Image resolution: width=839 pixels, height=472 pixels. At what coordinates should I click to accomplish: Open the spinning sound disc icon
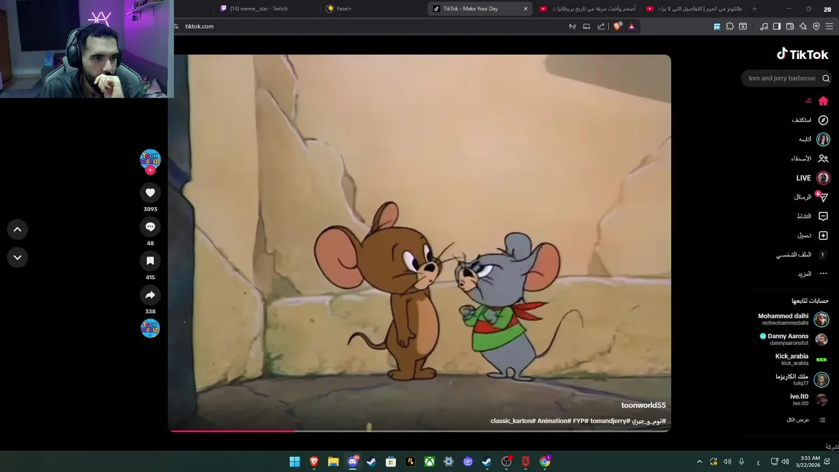point(150,328)
